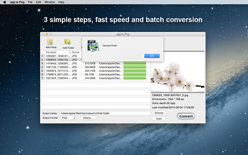Open the Apple menu
Viewport: 248px width, 155px height.
tap(5, 2)
